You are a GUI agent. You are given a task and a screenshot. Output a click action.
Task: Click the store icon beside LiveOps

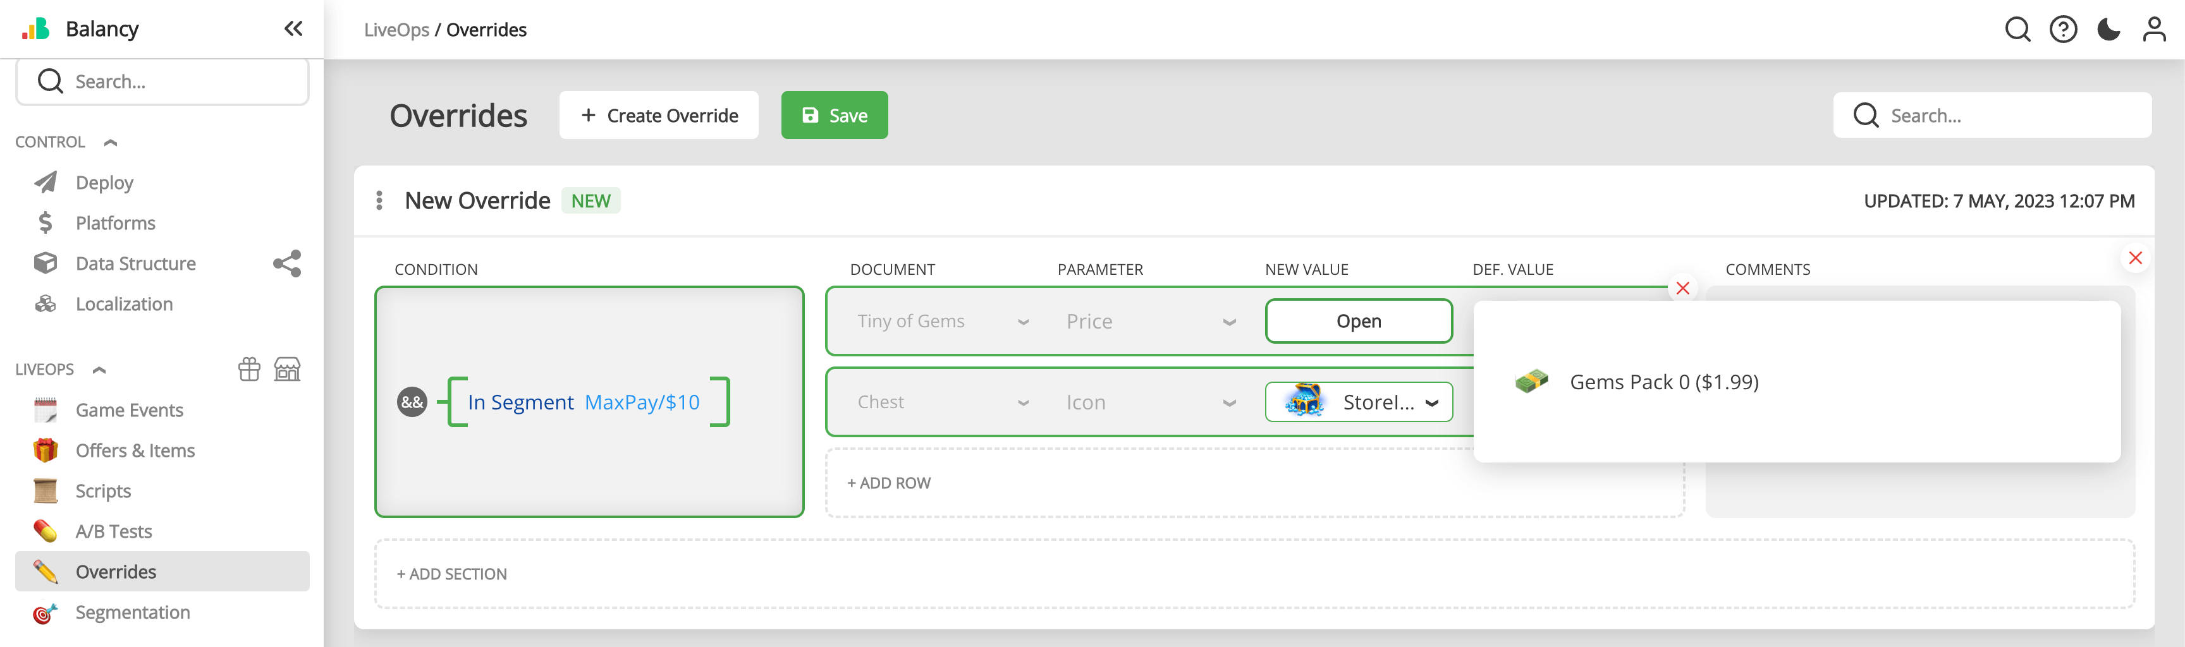(288, 369)
